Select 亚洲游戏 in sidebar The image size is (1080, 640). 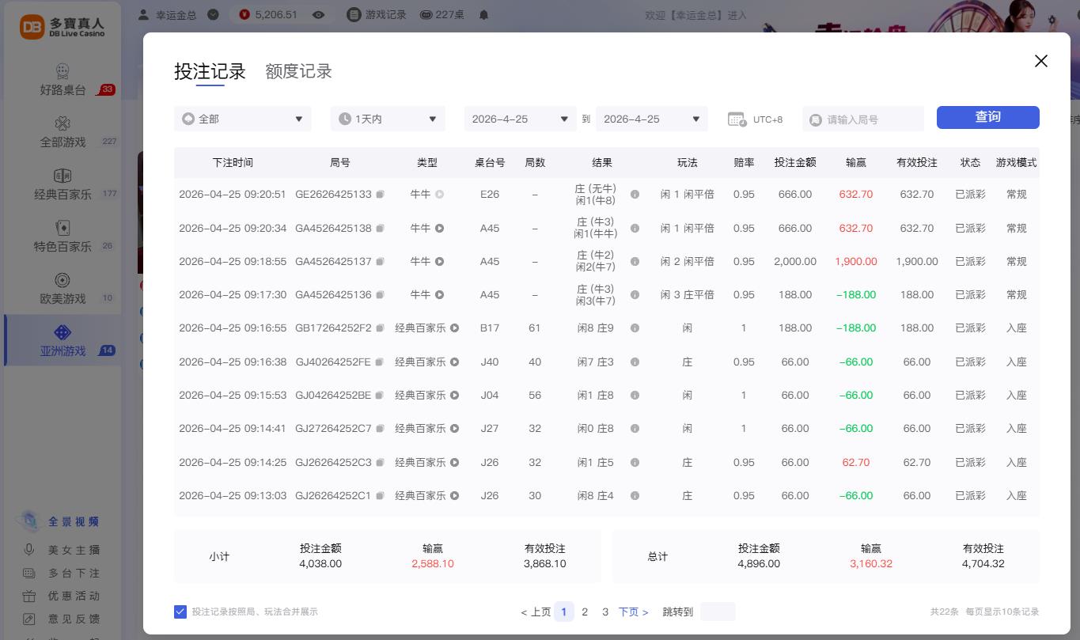[63, 341]
